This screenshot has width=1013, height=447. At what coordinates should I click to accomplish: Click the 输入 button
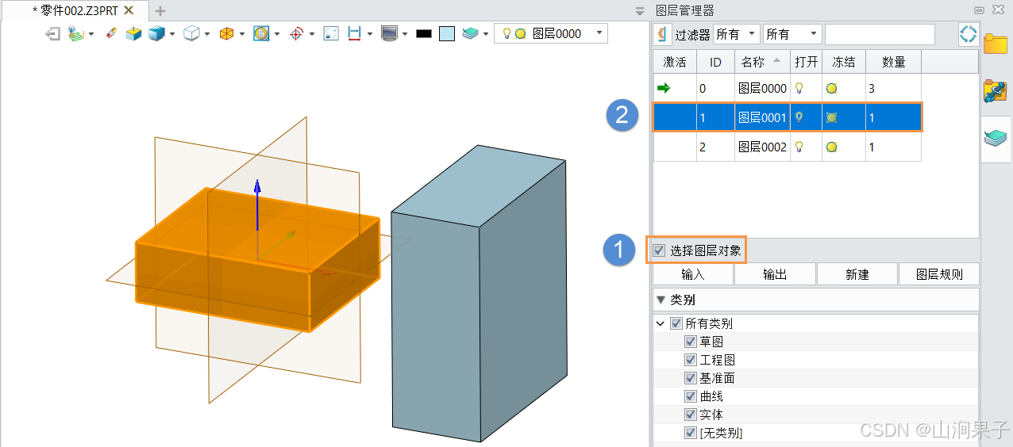pyautogui.click(x=693, y=274)
